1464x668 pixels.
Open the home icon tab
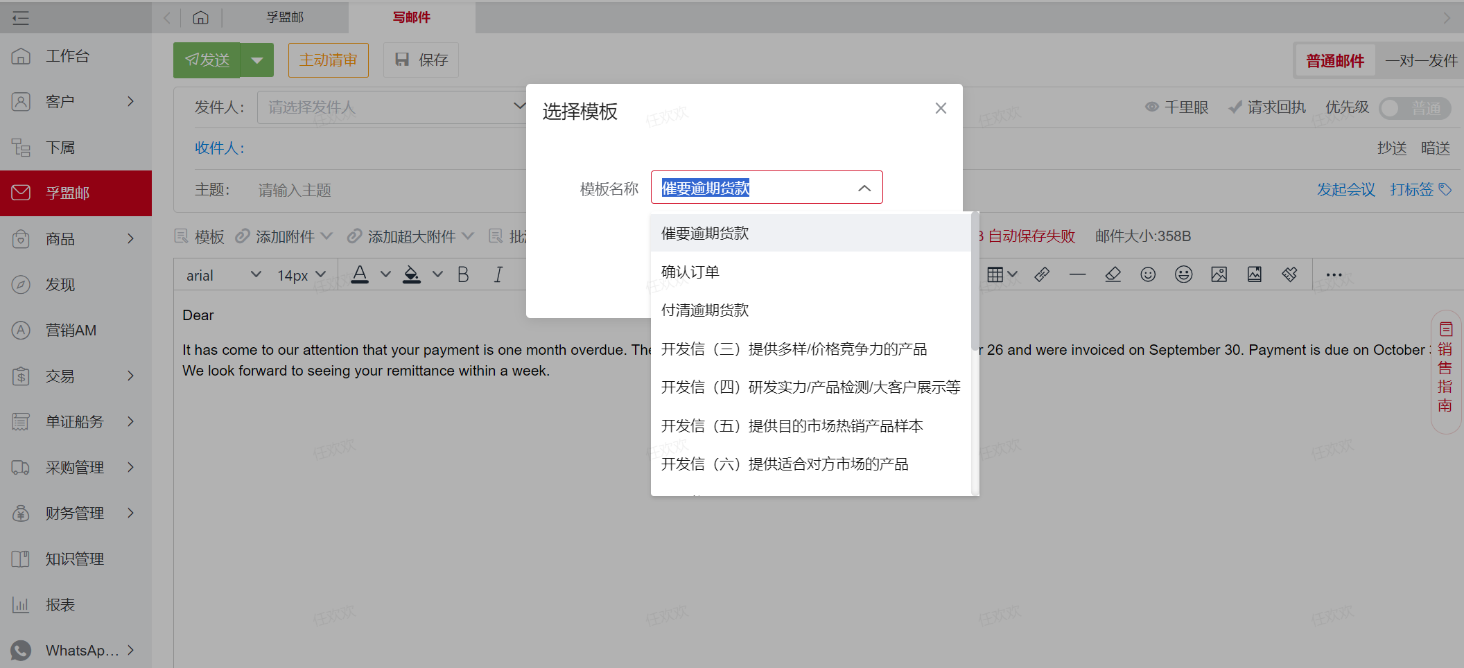click(200, 17)
